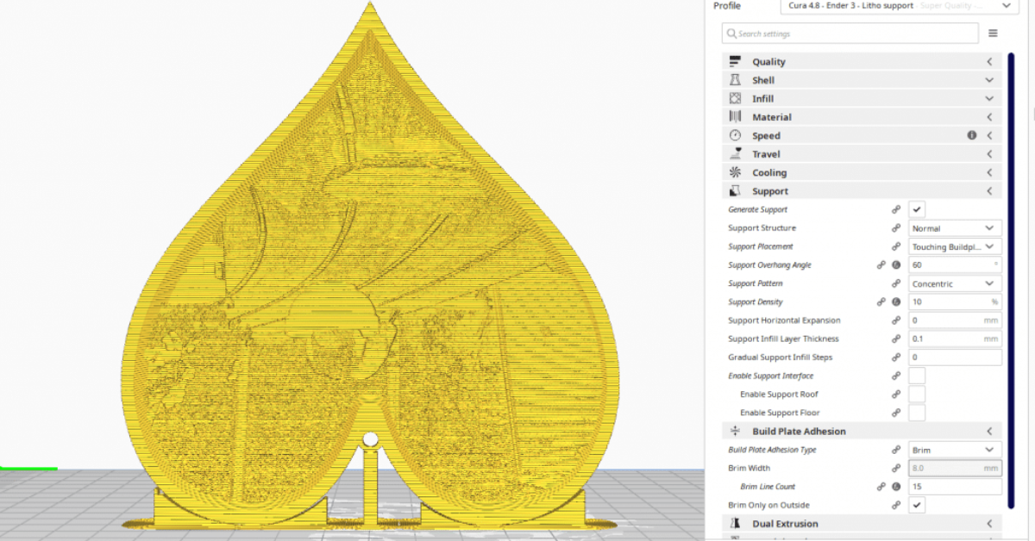This screenshot has height=541, width=1035.
Task: Open the Build Plate Adhesion Type dropdown
Action: coord(954,449)
